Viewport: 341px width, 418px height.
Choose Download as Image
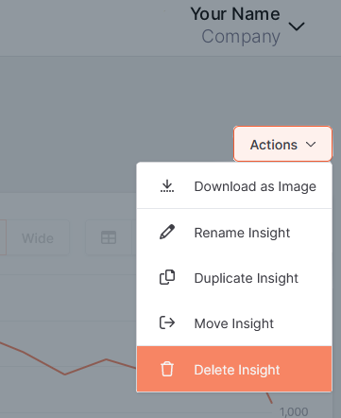[255, 186]
